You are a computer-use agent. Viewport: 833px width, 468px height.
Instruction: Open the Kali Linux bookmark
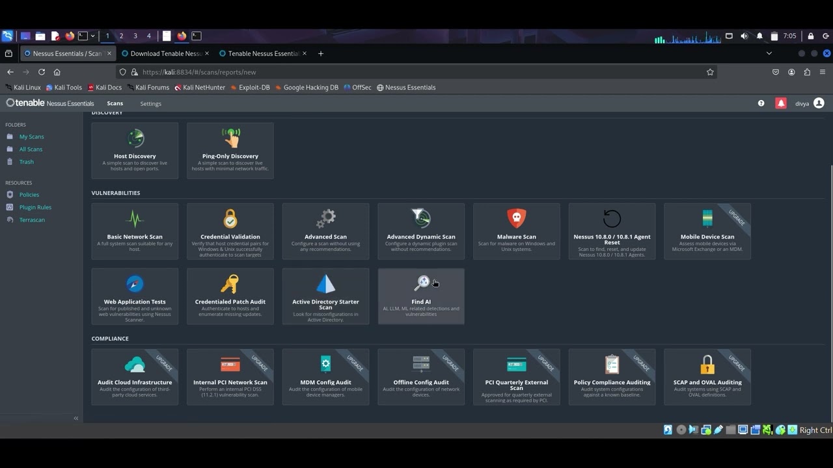[23, 87]
